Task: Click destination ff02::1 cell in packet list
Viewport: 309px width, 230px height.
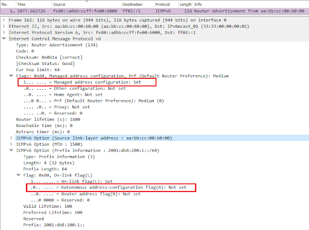Action: 132,11
